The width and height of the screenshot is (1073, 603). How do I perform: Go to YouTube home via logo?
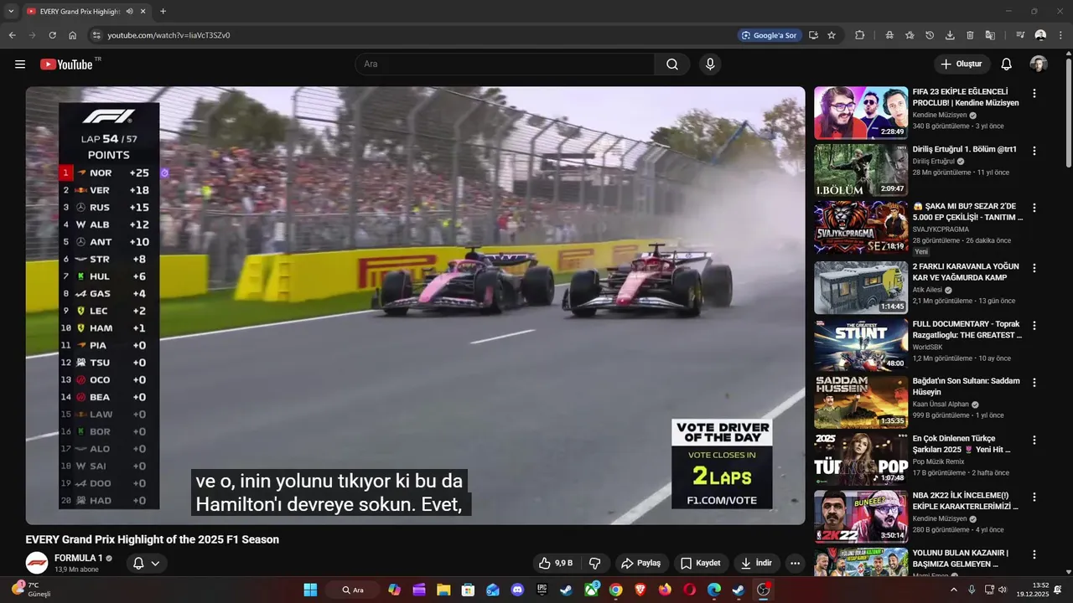click(x=66, y=64)
